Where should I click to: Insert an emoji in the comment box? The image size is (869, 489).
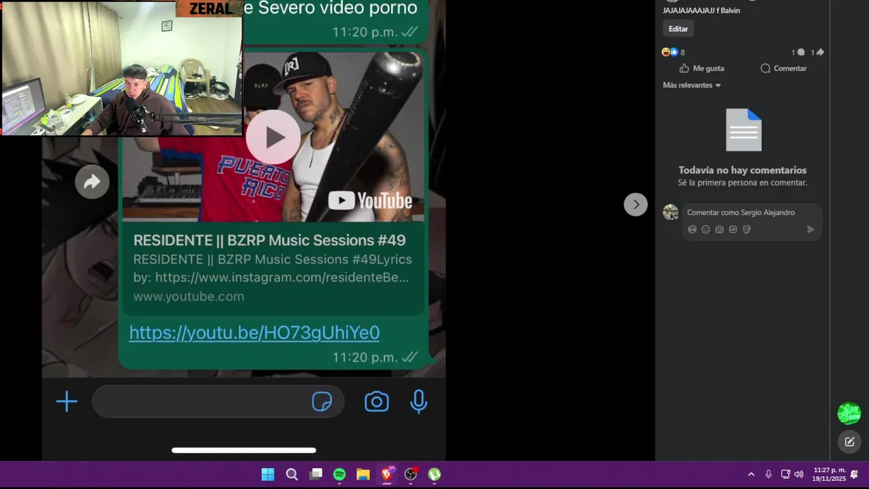pyautogui.click(x=705, y=230)
